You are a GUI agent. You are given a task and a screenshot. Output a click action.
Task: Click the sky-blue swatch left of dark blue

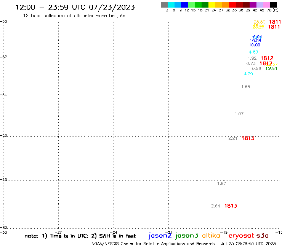pos(178,5)
